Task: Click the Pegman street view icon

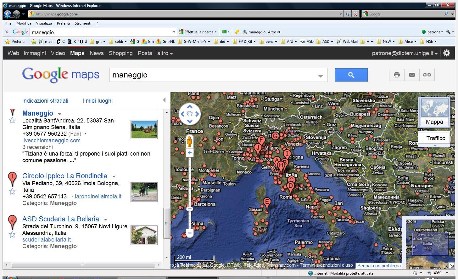Action: point(189,141)
